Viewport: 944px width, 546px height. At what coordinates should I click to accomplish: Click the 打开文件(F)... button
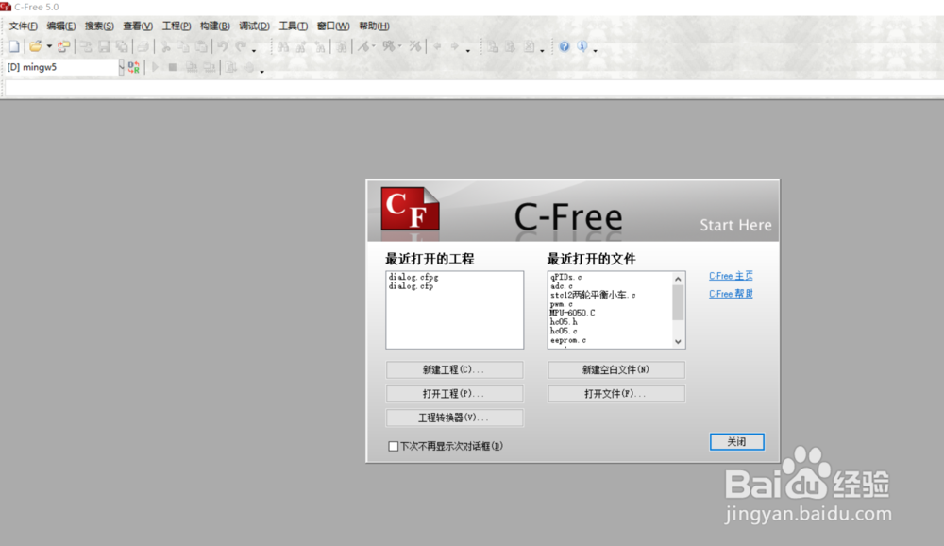tap(615, 394)
